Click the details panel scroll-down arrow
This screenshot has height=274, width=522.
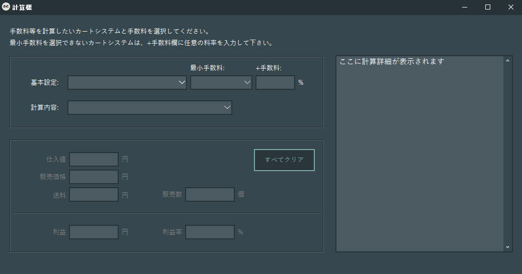coord(507,247)
